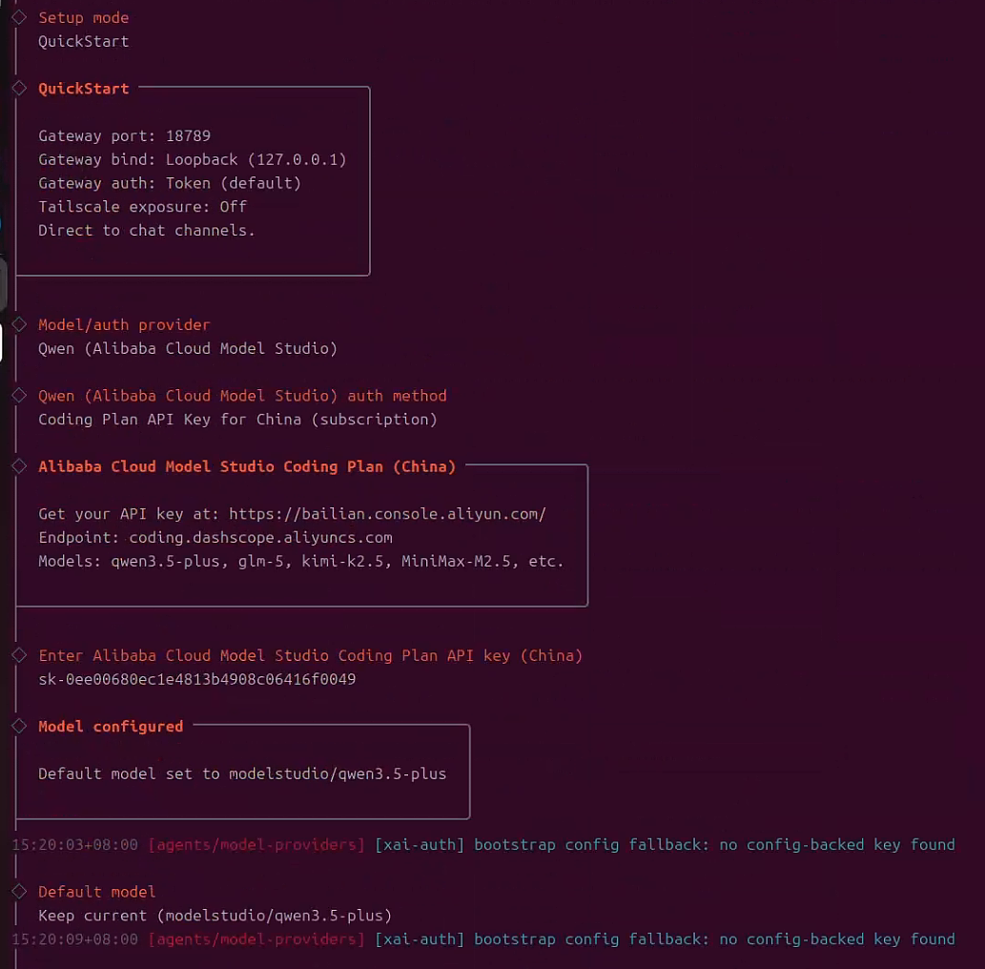This screenshot has height=969, width=985.
Task: Click the entered sk- API key value
Action: pos(196,679)
